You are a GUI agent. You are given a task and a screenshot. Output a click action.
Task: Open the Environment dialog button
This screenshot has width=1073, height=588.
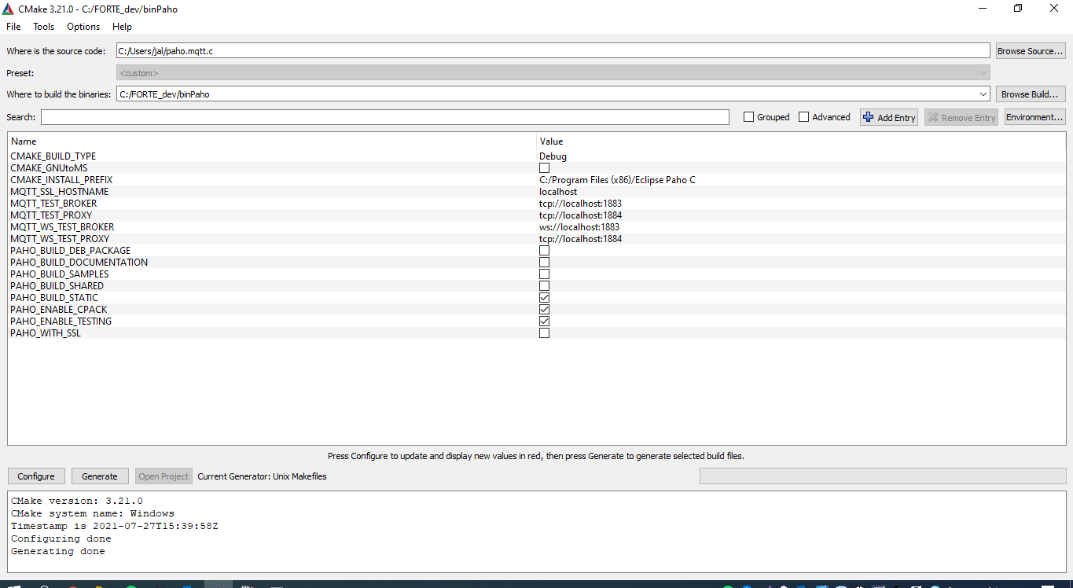coord(1035,117)
